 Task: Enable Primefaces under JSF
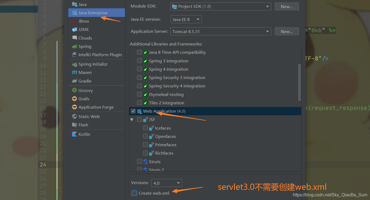point(145,145)
